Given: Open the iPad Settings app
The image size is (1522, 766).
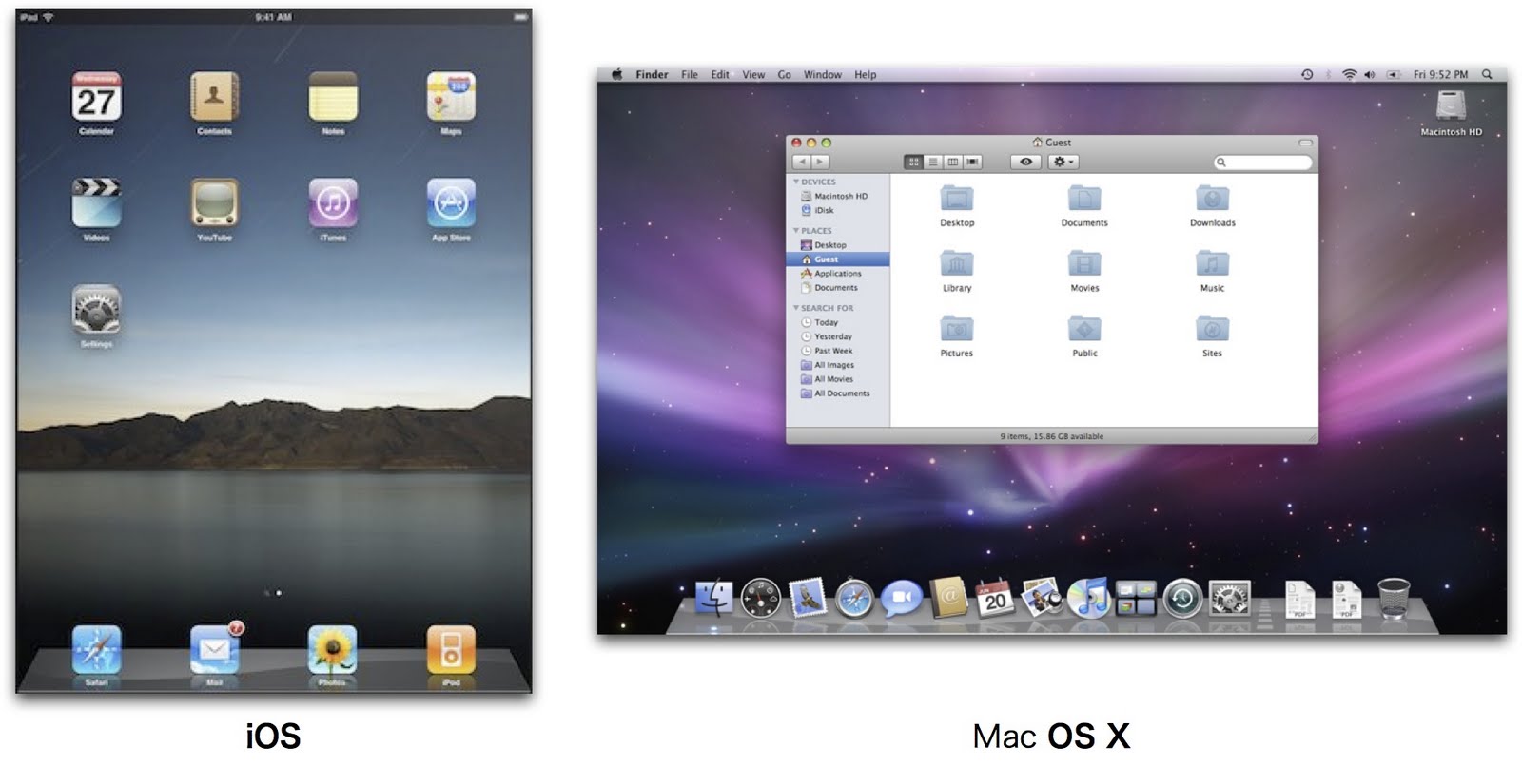Looking at the screenshot, I should pyautogui.click(x=96, y=310).
